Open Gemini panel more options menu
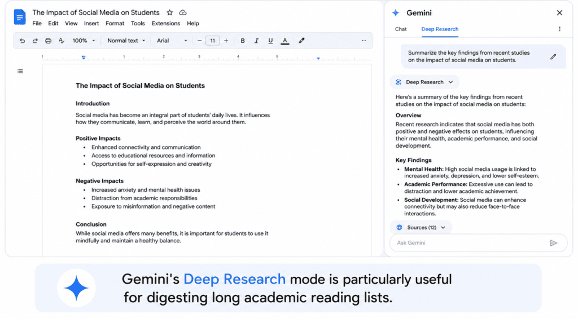The image size is (578, 318). (559, 29)
